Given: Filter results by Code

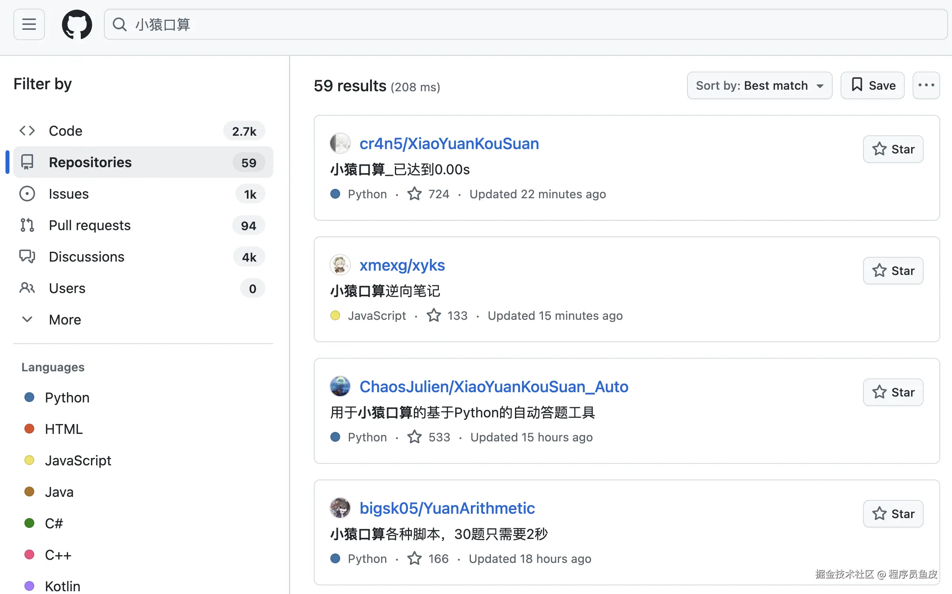Looking at the screenshot, I should (65, 131).
